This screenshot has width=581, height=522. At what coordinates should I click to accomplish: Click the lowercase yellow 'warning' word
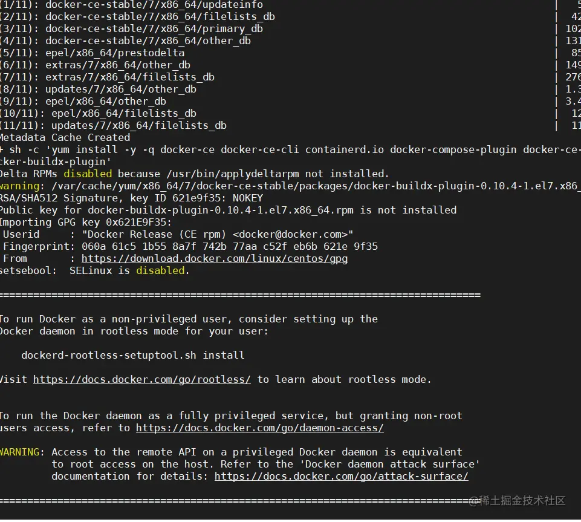(19, 186)
